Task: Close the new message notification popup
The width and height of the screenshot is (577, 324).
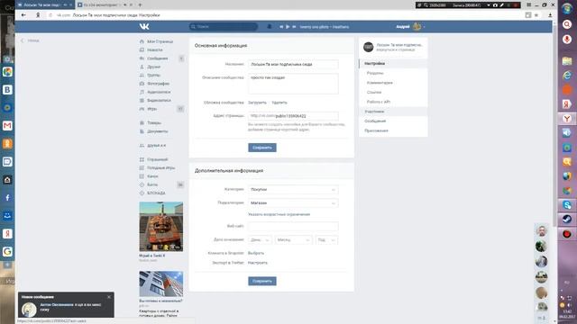Action: [x=109, y=297]
